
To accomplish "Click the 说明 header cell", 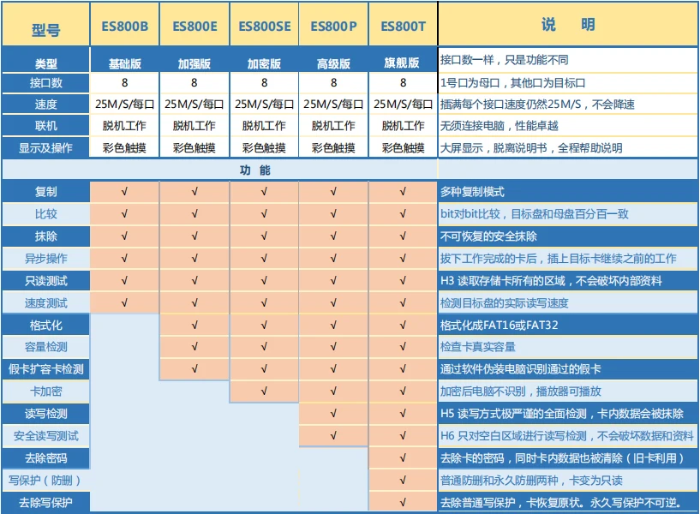I will (x=568, y=24).
